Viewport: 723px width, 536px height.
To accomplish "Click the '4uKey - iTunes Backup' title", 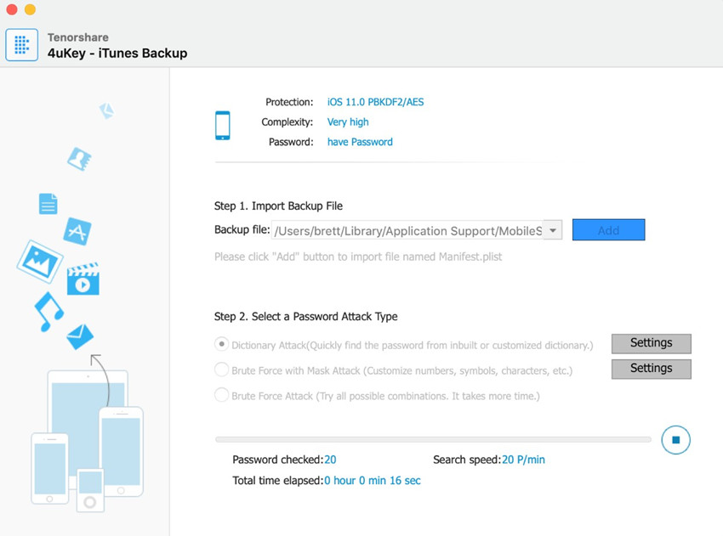I will (117, 53).
